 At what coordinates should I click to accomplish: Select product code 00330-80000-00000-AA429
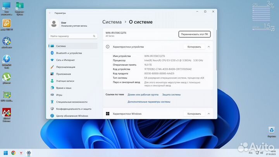(159, 74)
